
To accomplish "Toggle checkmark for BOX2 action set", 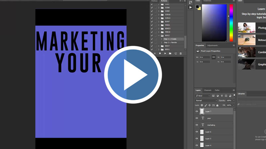I will (152, 36).
